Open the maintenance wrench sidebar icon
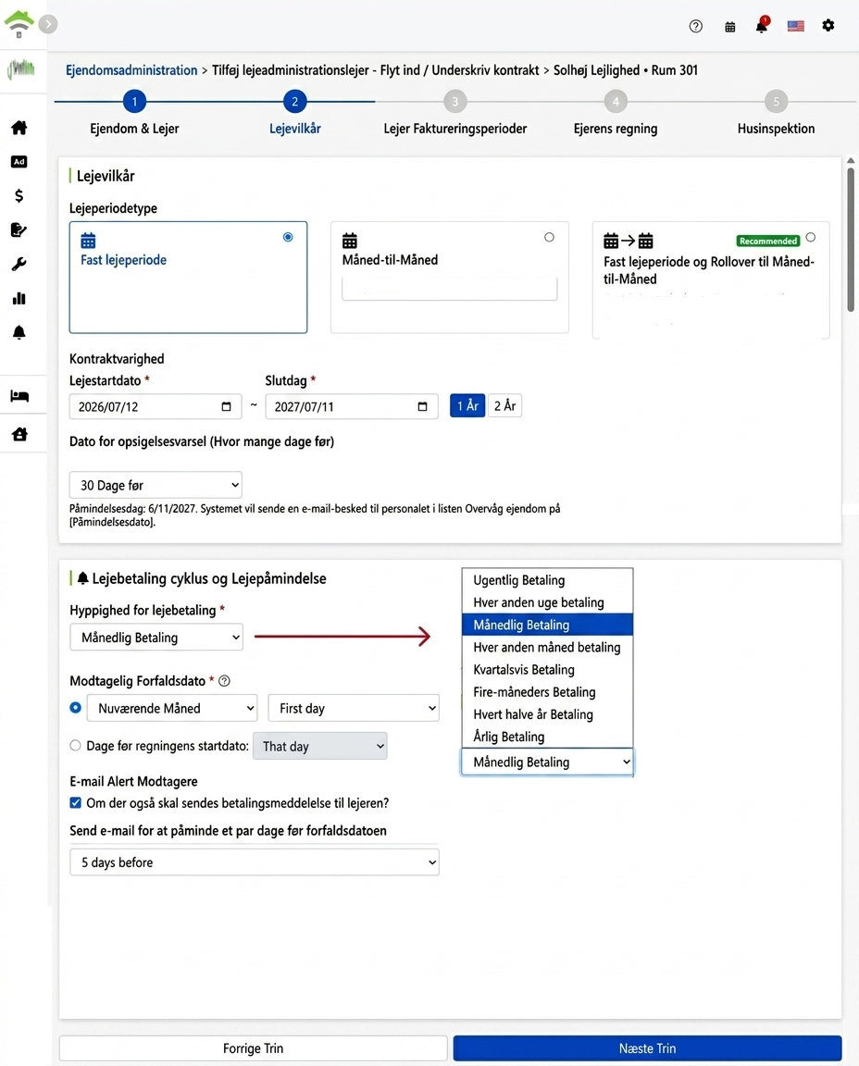Screen dimensions: 859x1066 pos(19,264)
